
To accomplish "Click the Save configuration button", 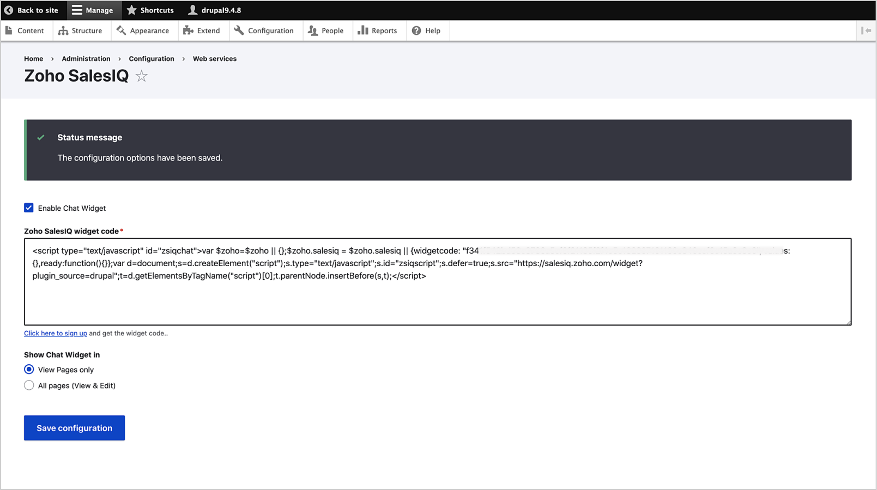I will [x=75, y=428].
